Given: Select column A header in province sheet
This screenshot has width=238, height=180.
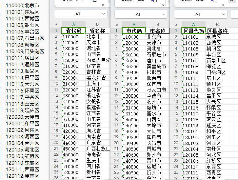Looking at the screenshot, I should point(74,24).
